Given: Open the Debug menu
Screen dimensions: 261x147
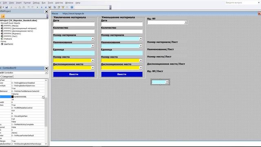Looking at the screenshot, I should click(36, 3).
